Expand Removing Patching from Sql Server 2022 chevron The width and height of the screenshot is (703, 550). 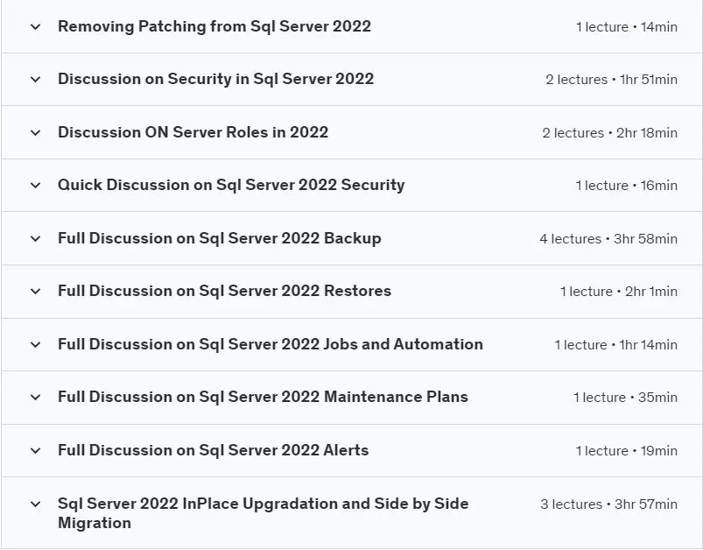pos(35,27)
